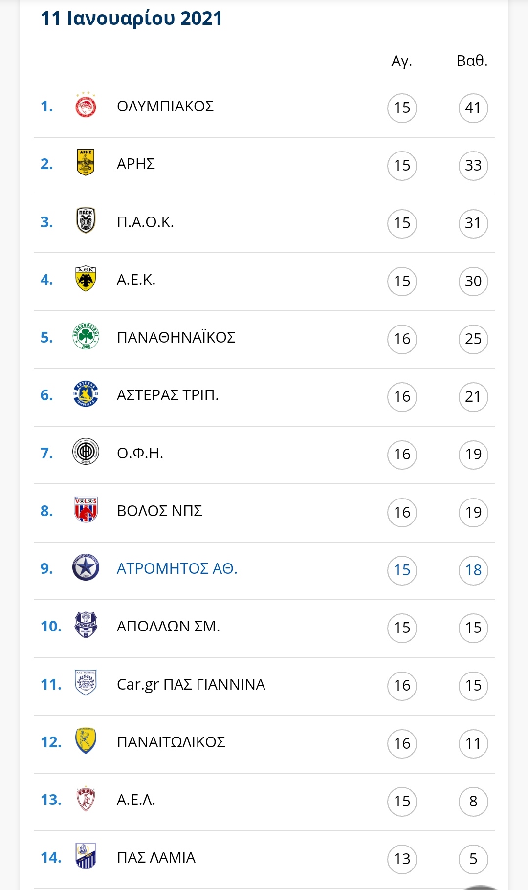The image size is (528, 890).
Task: Open the ΑΤΡΟΜΗΤΟΣ ΑΘ. team link
Action: coord(177,568)
